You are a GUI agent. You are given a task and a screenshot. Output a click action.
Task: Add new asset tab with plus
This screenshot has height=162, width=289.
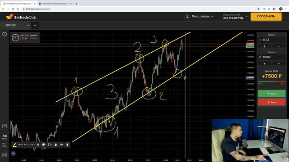pos(35,26)
